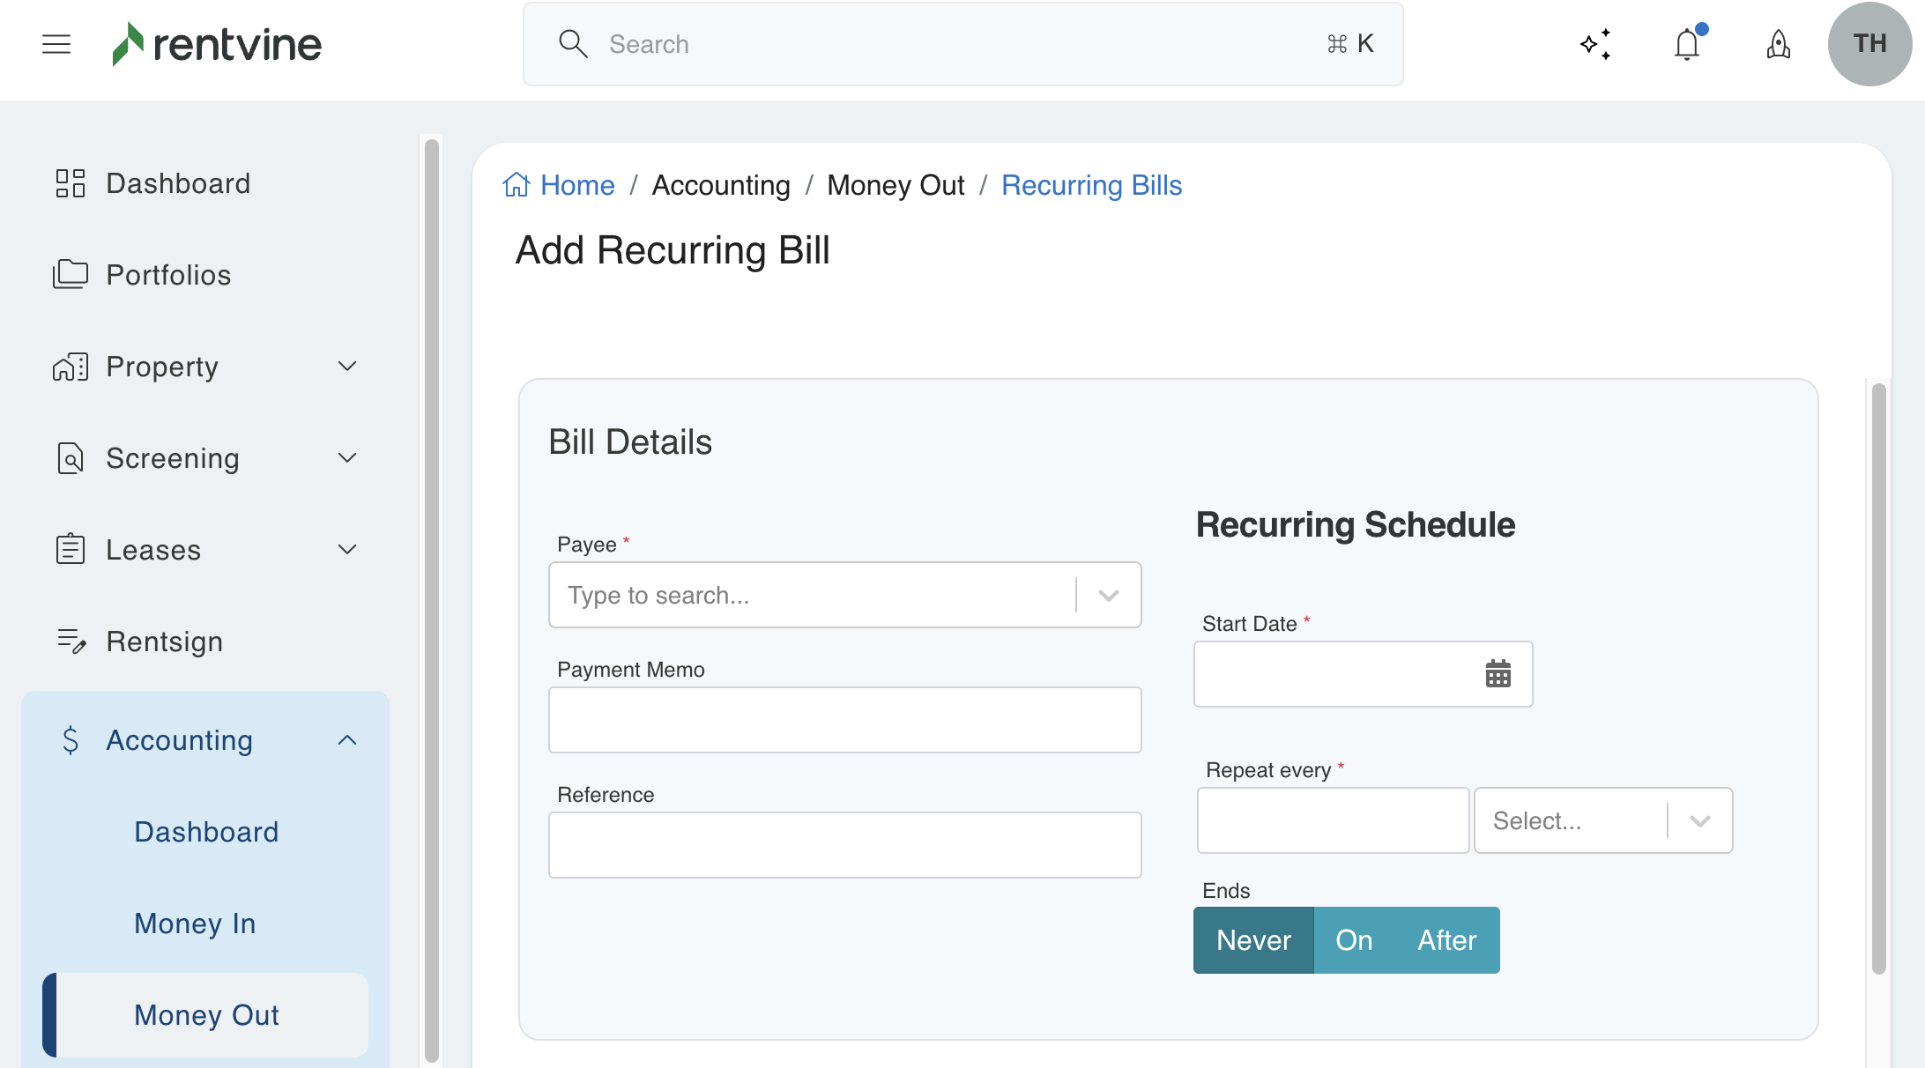The image size is (1925, 1068).
Task: Click the AI sparkle icon
Action: (1595, 44)
